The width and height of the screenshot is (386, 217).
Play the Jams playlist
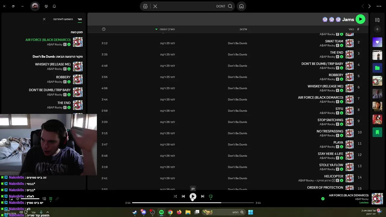[x=360, y=19]
